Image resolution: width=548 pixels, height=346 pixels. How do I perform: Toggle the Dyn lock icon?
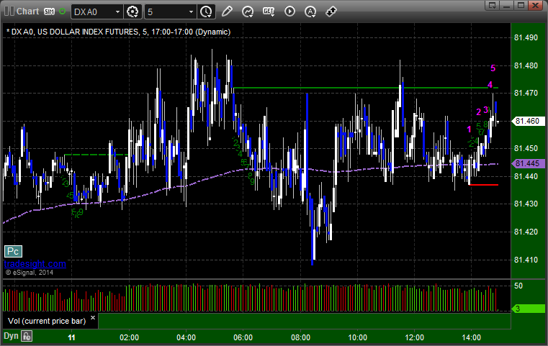(27, 335)
